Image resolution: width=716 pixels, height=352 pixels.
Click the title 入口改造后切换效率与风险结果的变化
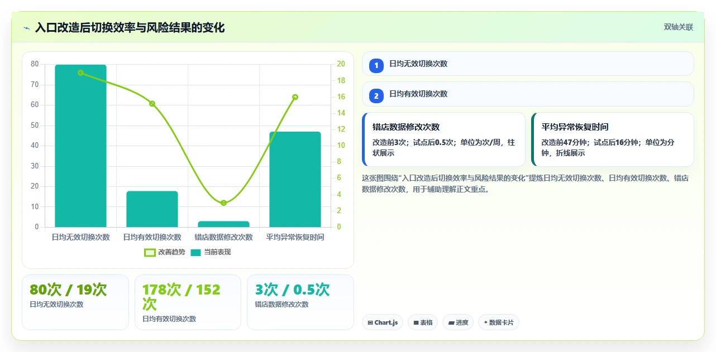point(130,27)
